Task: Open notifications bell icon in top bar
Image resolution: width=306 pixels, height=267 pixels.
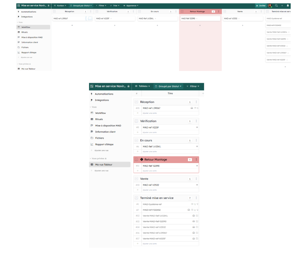Action: point(288,6)
